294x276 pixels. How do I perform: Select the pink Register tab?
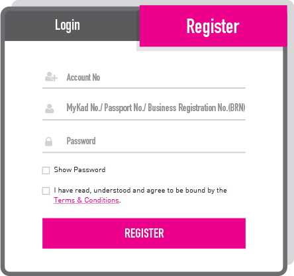[x=213, y=26]
